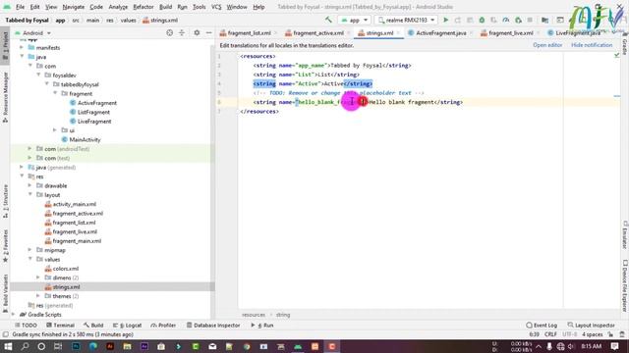Viewport: 629px width, 353px height.
Task: Open notification center in system tray
Action: tap(615, 346)
